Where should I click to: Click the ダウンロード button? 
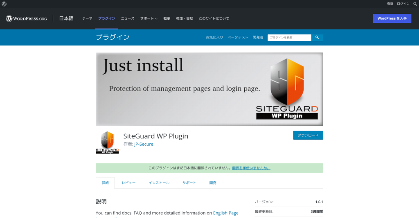point(308,135)
